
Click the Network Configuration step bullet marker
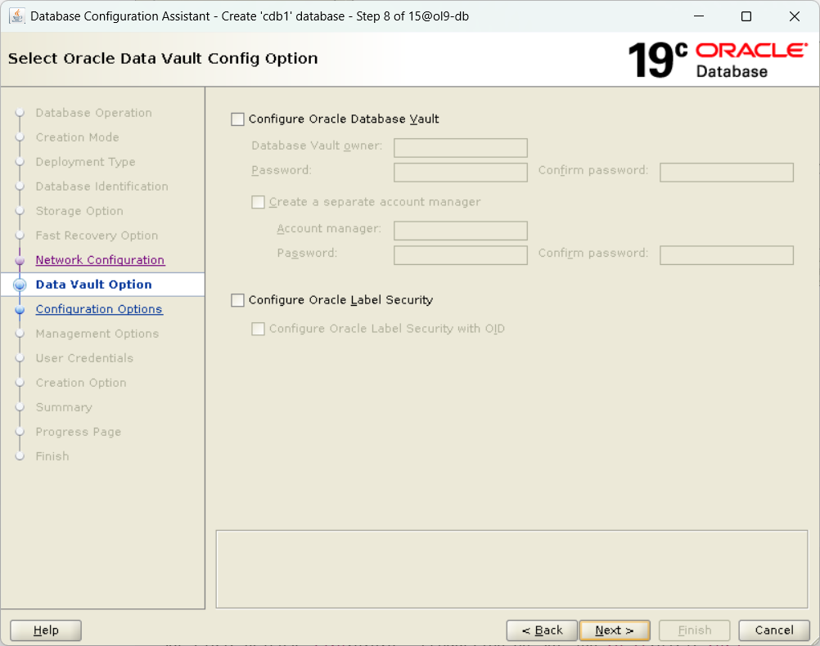tap(20, 260)
